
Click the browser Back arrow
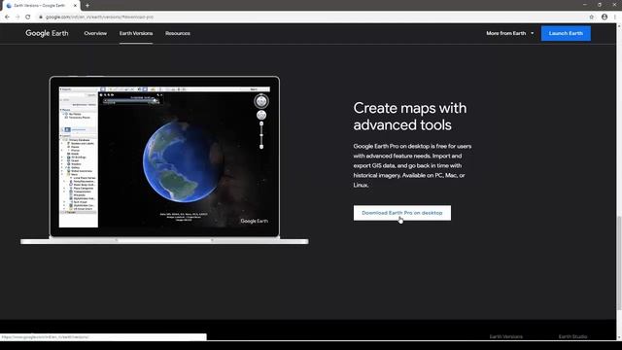(7, 17)
